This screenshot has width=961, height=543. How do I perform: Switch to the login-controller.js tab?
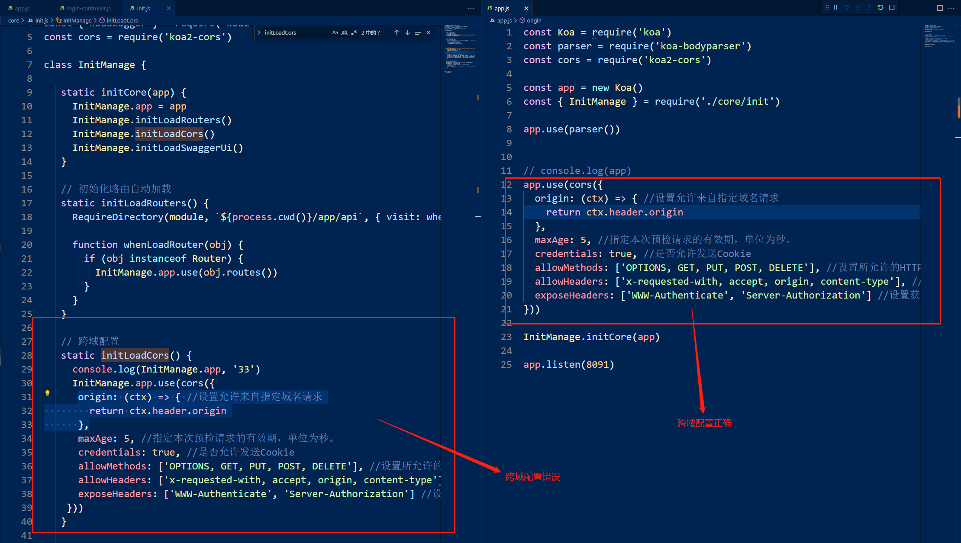pyautogui.click(x=88, y=8)
